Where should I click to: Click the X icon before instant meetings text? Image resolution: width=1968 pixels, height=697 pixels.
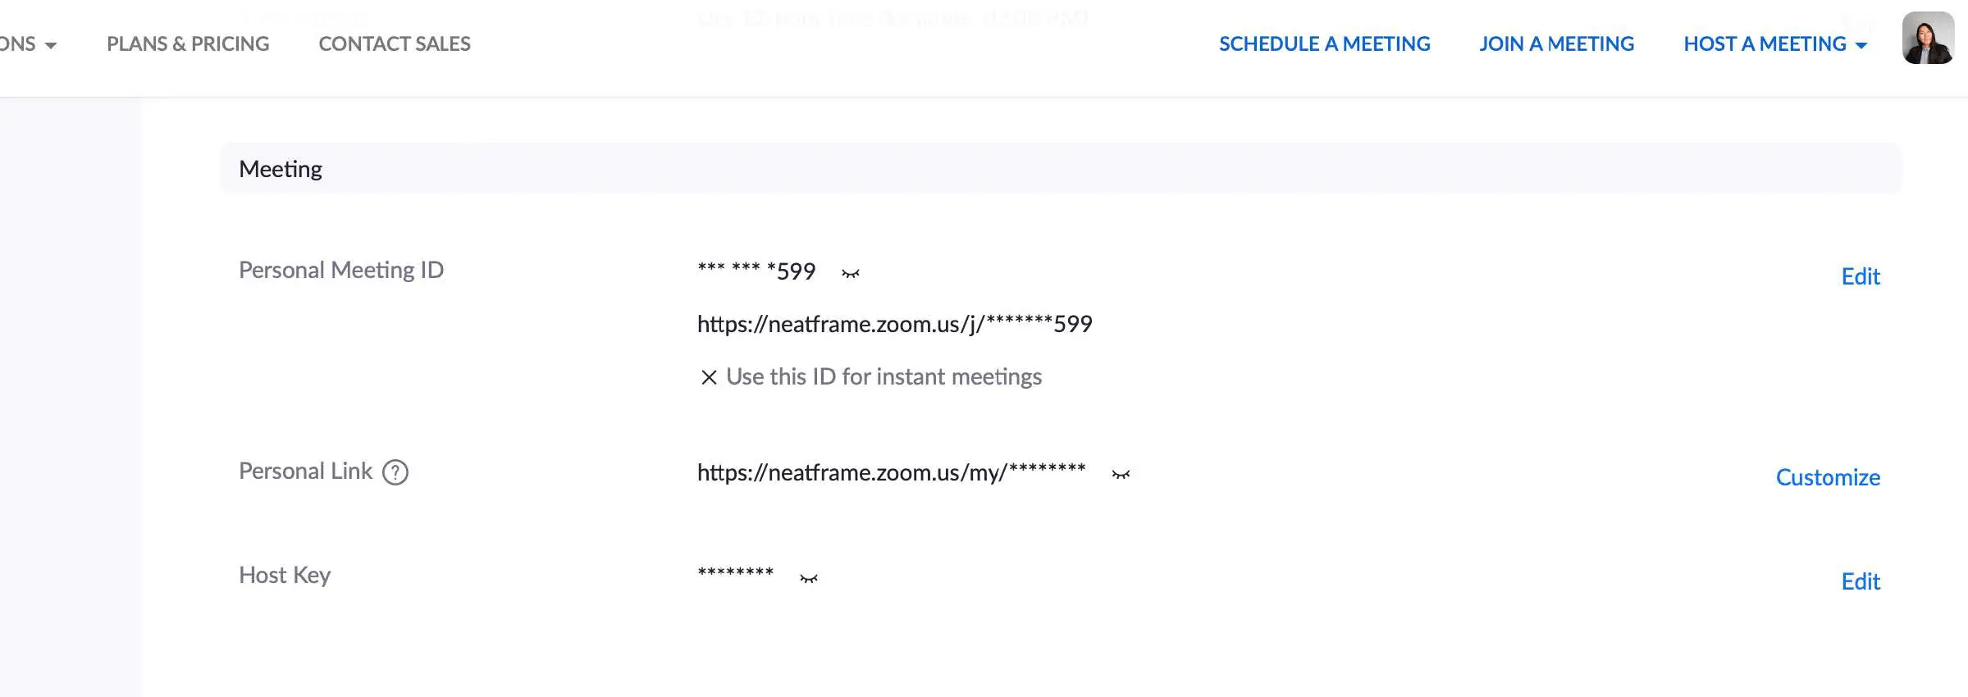[x=709, y=377]
